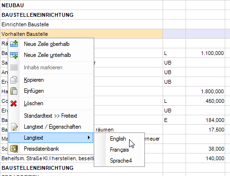
Task: Click the cell with value 140,000
Action: pos(205,158)
